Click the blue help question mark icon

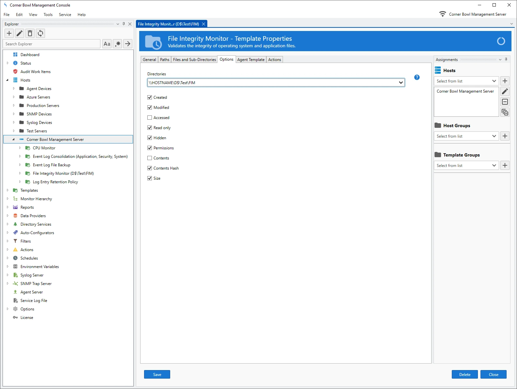click(417, 77)
